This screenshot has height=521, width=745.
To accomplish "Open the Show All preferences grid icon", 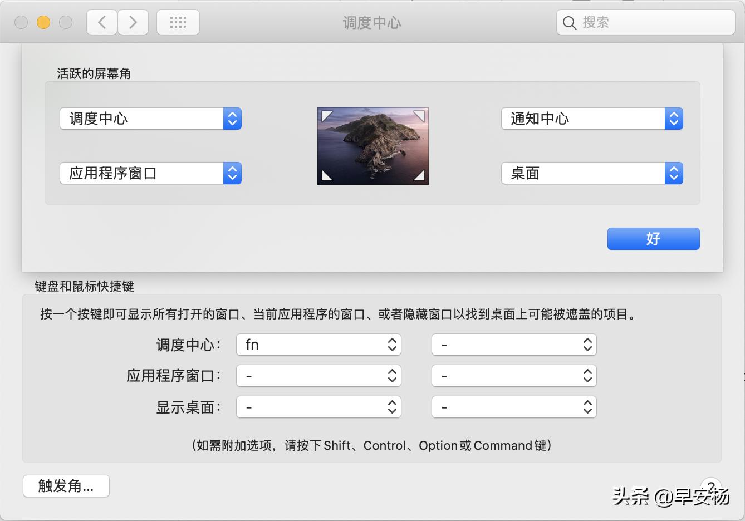I will [178, 22].
